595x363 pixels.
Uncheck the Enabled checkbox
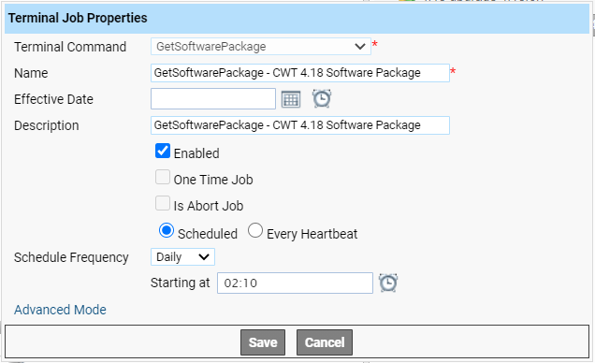pos(163,151)
